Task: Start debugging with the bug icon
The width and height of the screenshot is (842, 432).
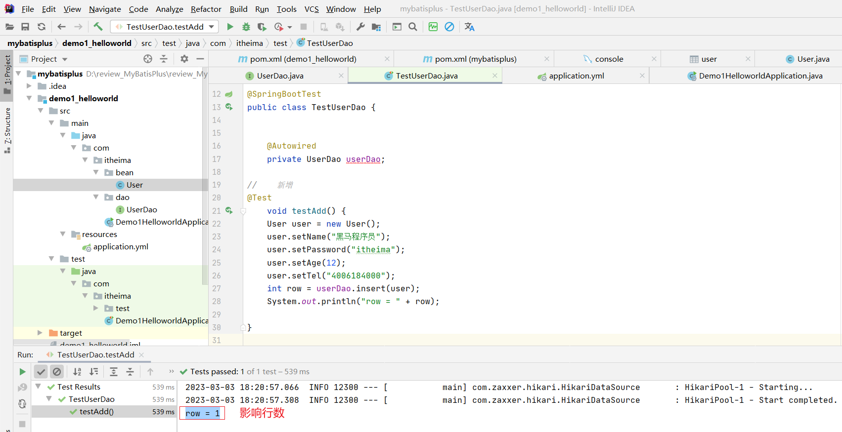Action: click(x=246, y=27)
